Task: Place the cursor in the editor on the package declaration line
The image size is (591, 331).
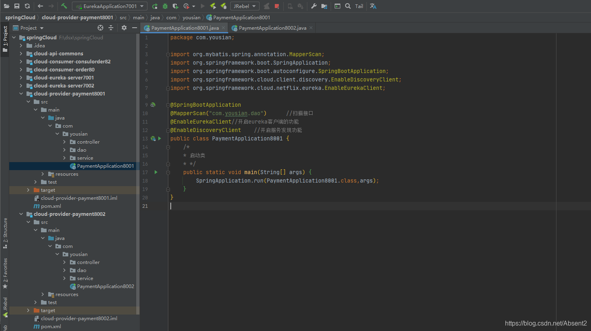Action: point(202,37)
